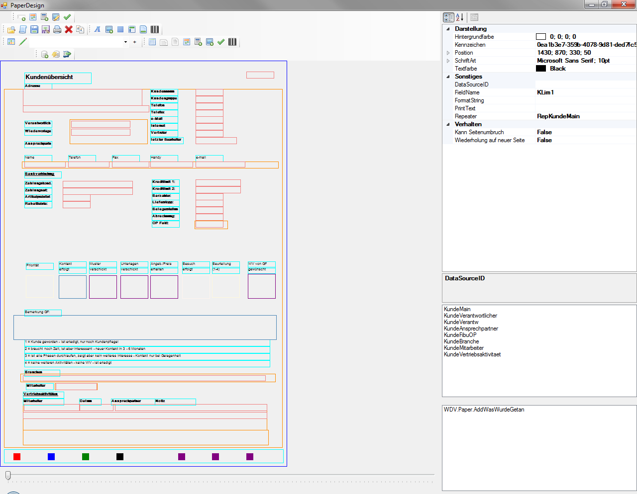Click the green pencil edit icon

(23, 42)
